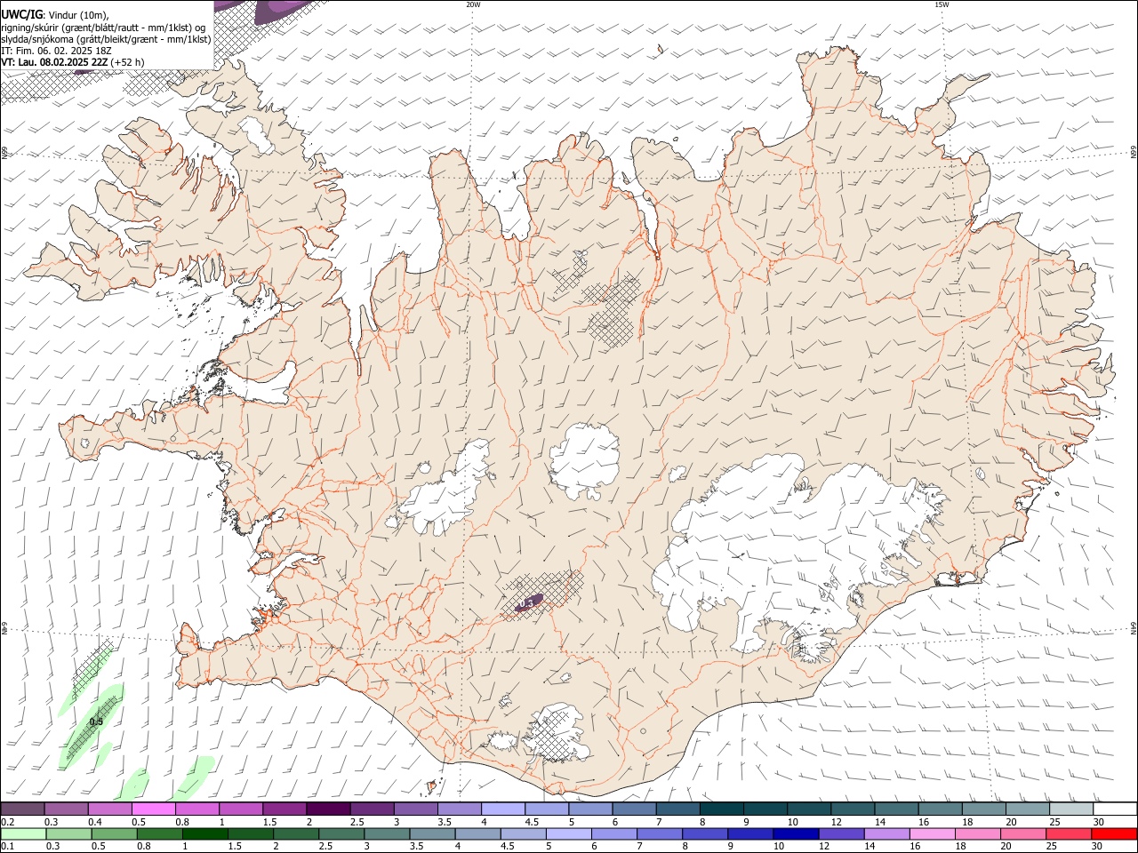This screenshot has height=853, width=1138.
Task: Click the violet lower swatch from 14 to 16
Action: click(887, 833)
